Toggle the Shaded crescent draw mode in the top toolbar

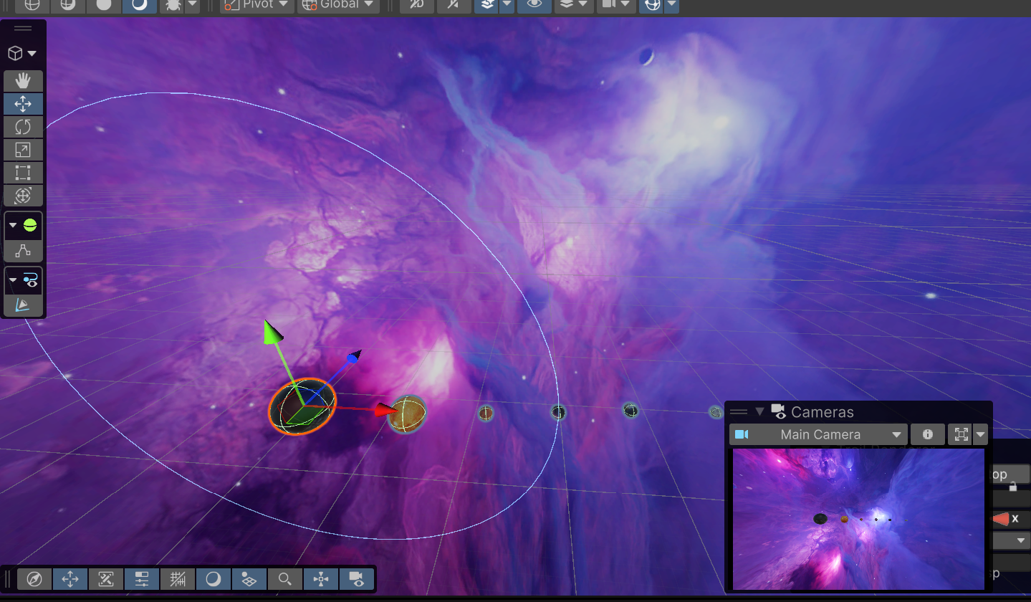[140, 5]
